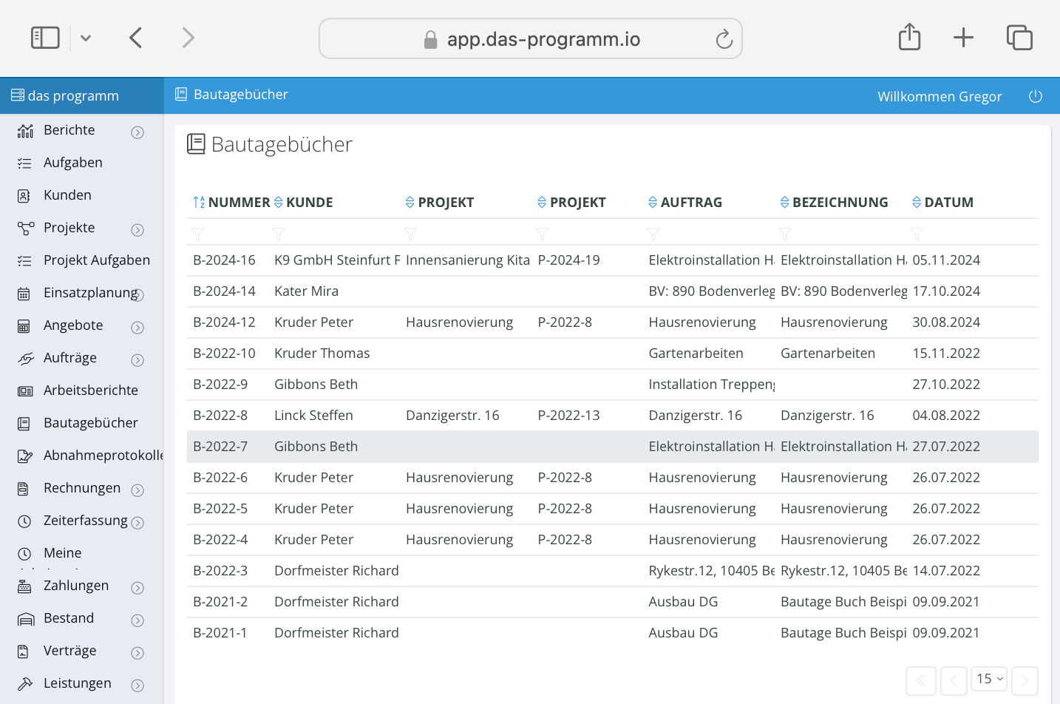Open the page size dropdown showing 15

tap(989, 679)
